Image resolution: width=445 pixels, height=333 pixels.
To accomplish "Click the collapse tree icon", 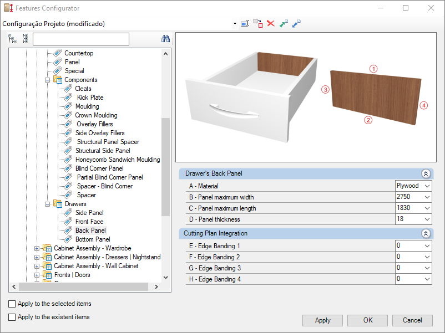I will click(25, 39).
